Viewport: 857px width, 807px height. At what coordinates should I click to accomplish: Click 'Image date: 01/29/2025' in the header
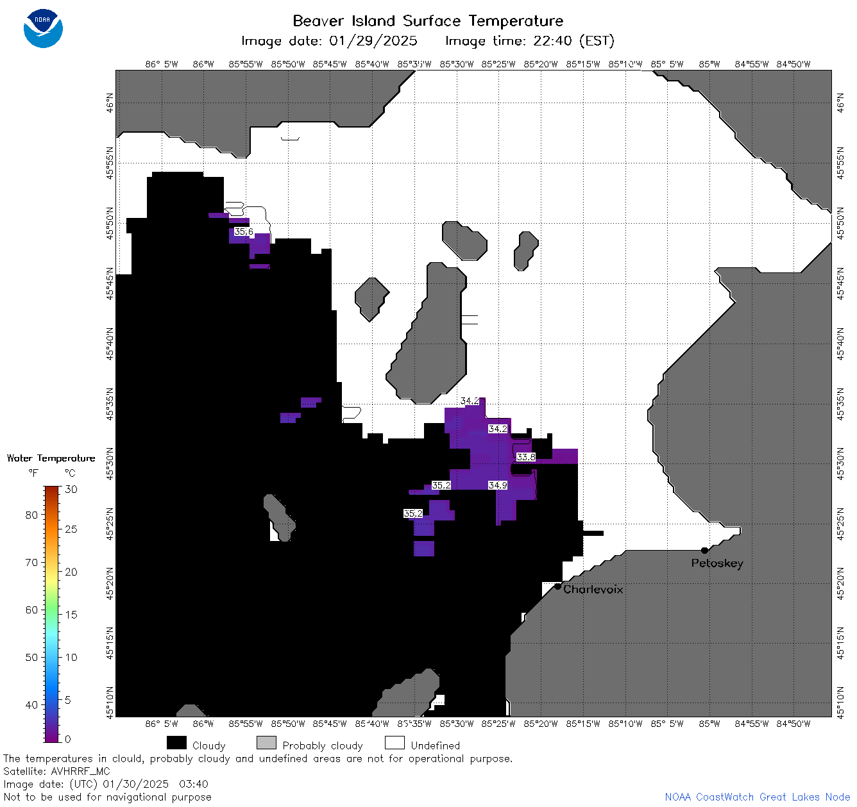329,41
